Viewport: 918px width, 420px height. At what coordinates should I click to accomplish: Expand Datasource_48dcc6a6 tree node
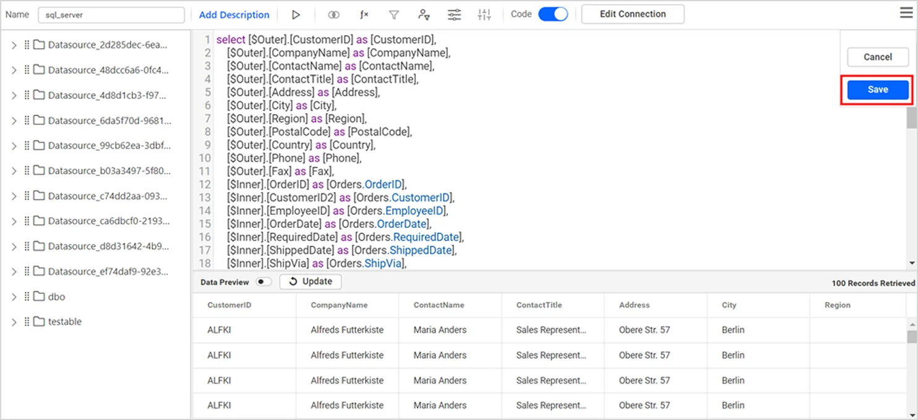14,70
